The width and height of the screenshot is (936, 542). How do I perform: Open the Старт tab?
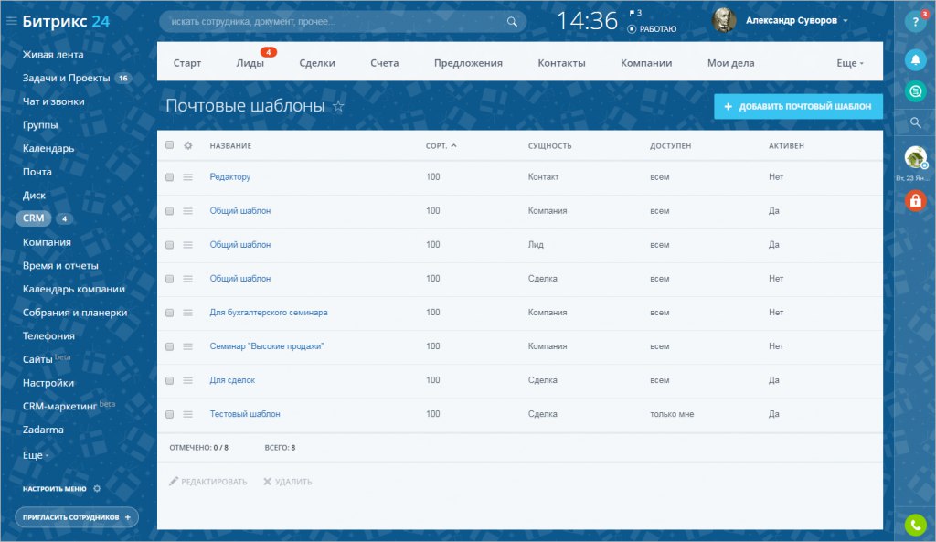click(186, 63)
